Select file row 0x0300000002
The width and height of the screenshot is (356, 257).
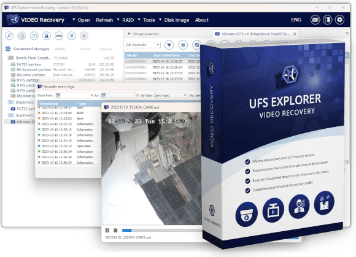click(162, 73)
